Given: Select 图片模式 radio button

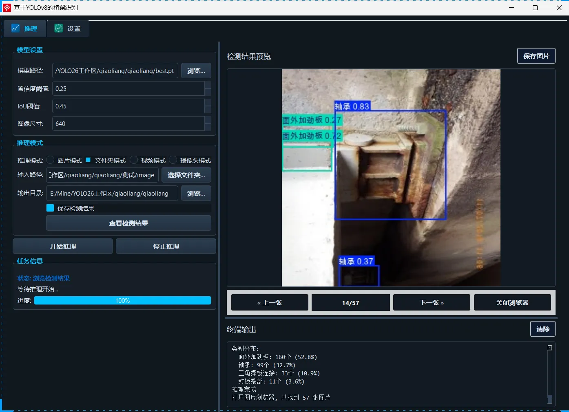Looking at the screenshot, I should pyautogui.click(x=50, y=160).
